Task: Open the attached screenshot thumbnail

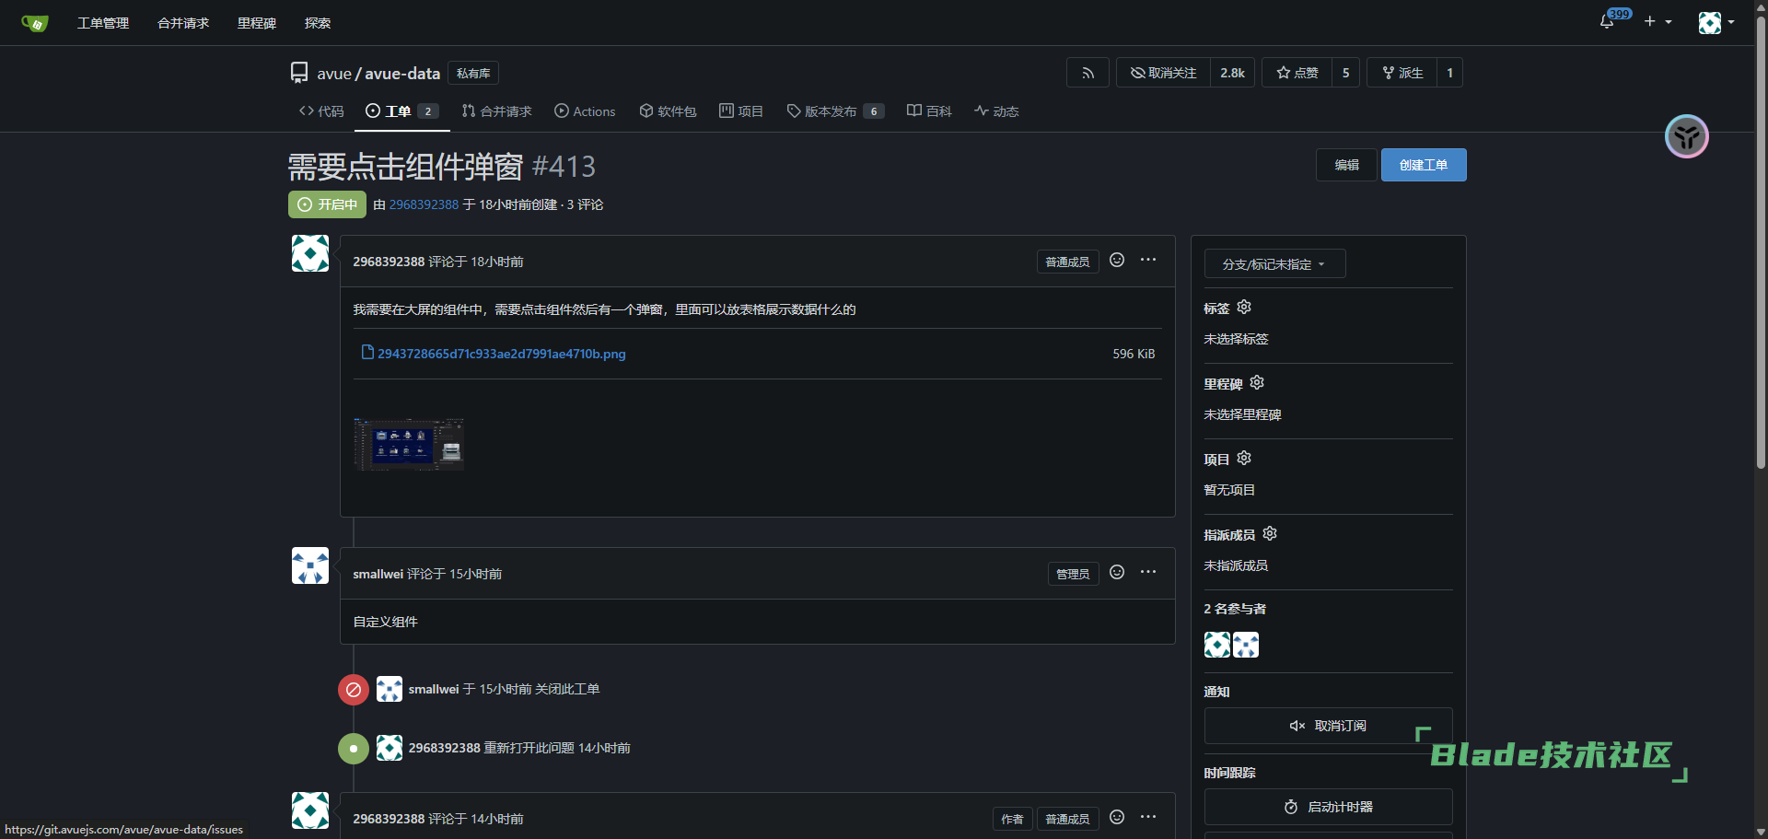Action: pyautogui.click(x=409, y=444)
